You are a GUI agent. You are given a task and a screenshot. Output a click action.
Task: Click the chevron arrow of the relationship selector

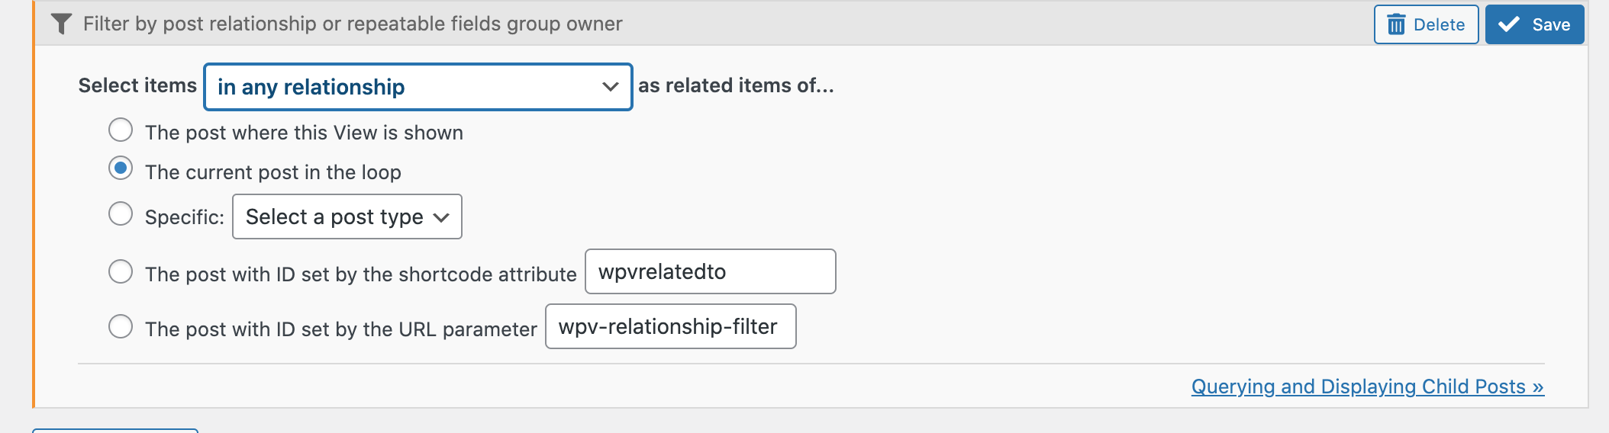610,87
